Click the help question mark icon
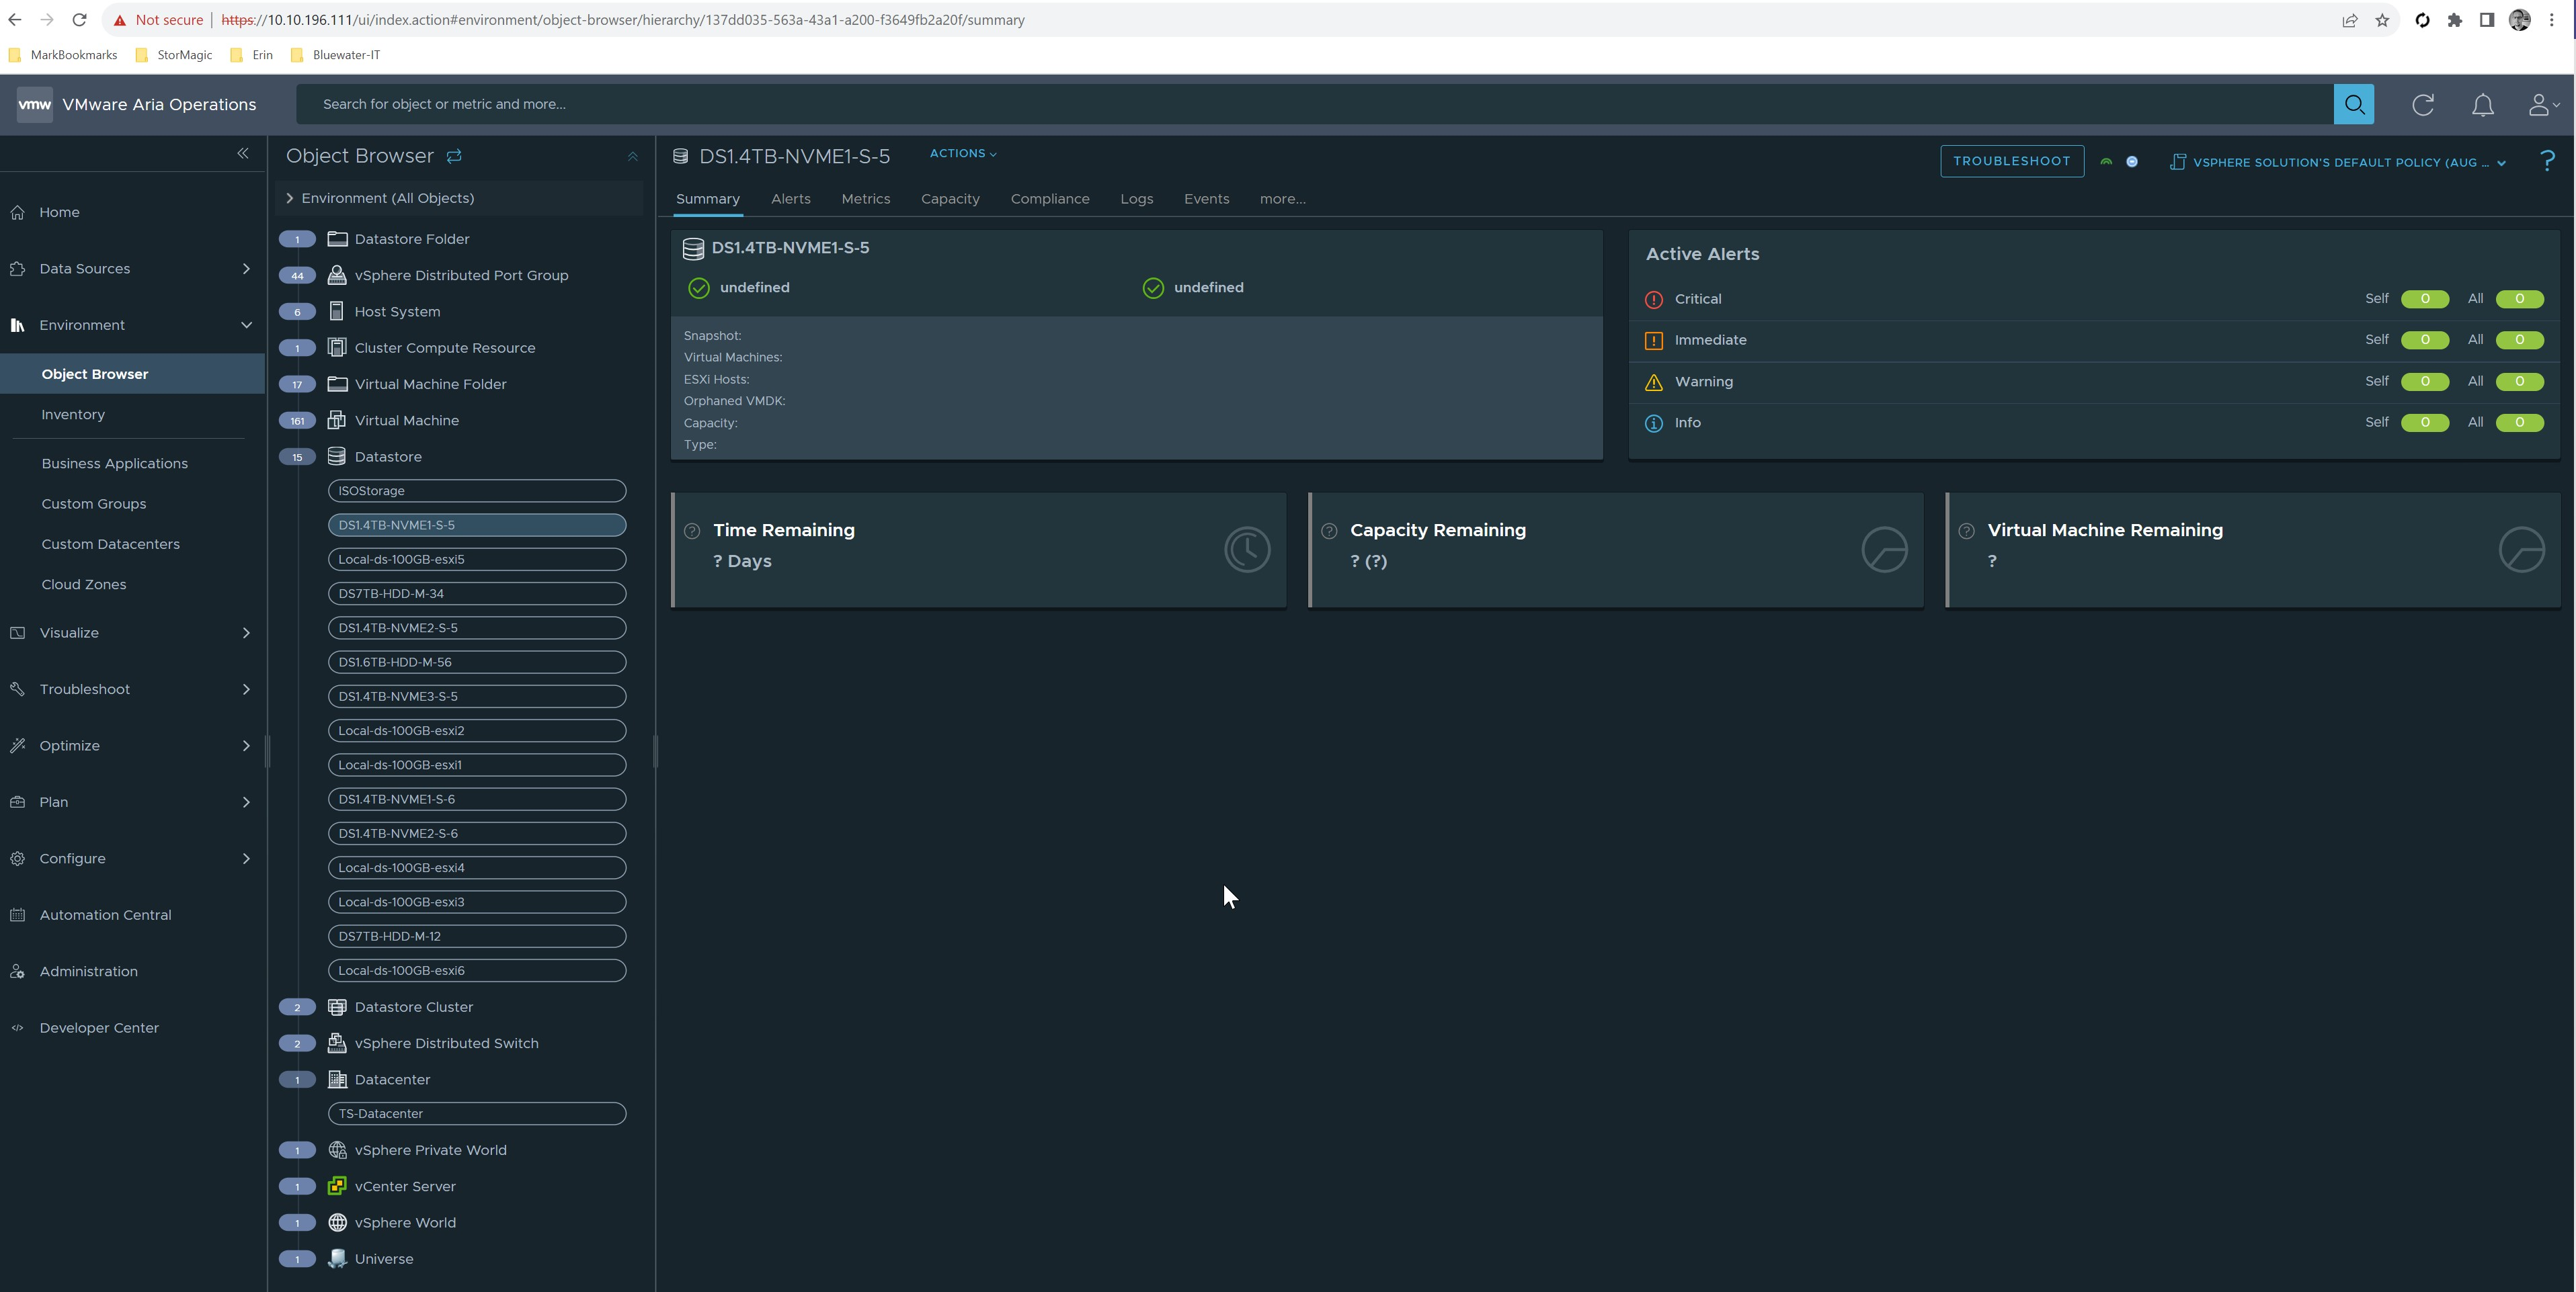 [x=2547, y=161]
